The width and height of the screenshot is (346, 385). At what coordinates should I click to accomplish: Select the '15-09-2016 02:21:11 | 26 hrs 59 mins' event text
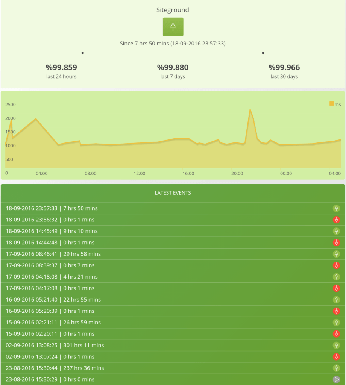tap(53, 322)
